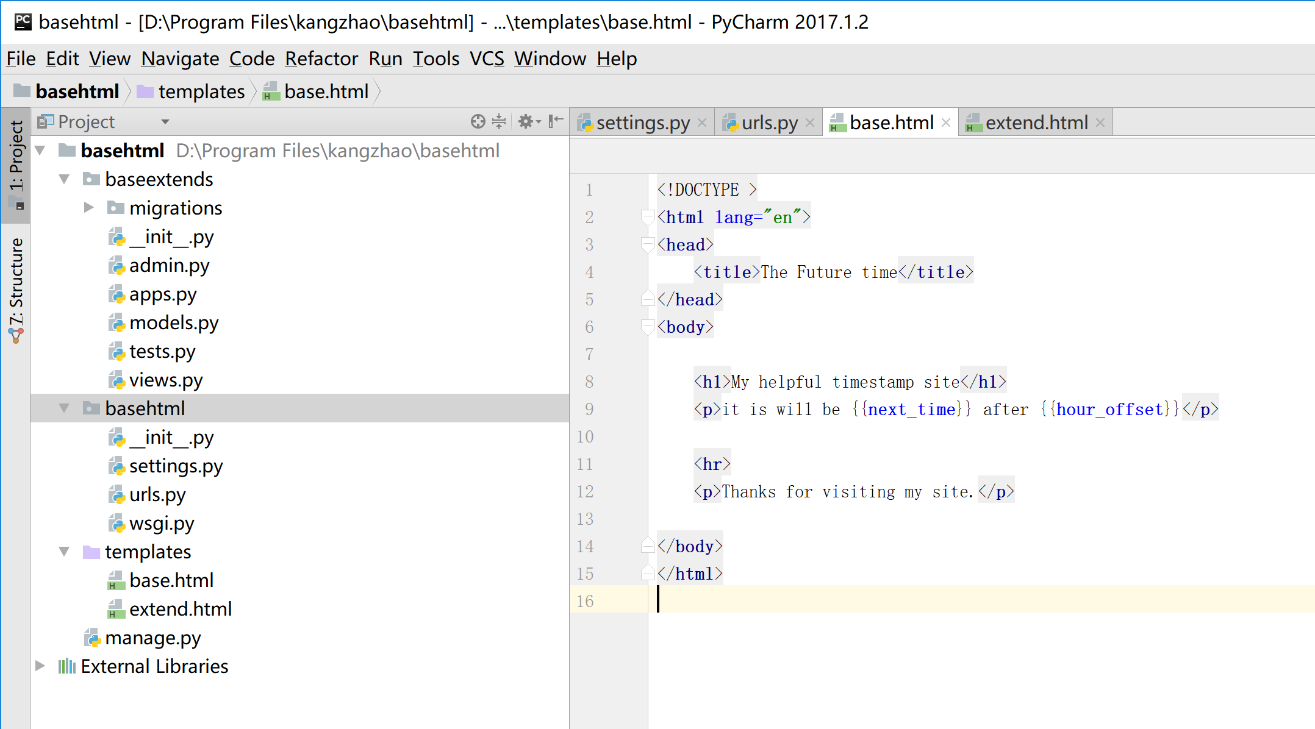Open the Project panel settings gear

(x=526, y=121)
